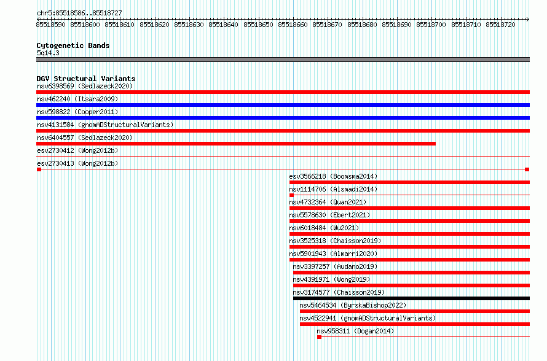Click nsv3525318 (Chaisson2019) label
The width and height of the screenshot is (547, 361).
click(x=335, y=241)
